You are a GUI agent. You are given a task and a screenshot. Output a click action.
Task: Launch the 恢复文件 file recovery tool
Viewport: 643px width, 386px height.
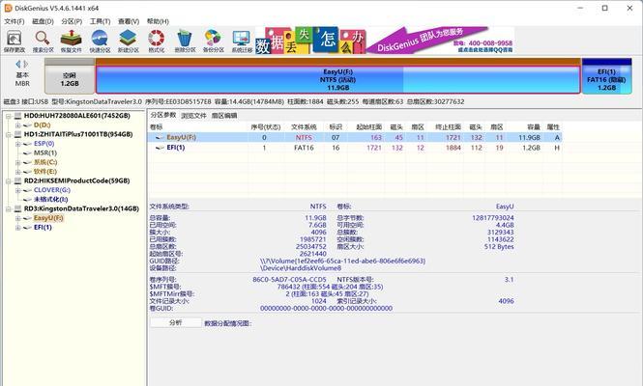tap(71, 41)
